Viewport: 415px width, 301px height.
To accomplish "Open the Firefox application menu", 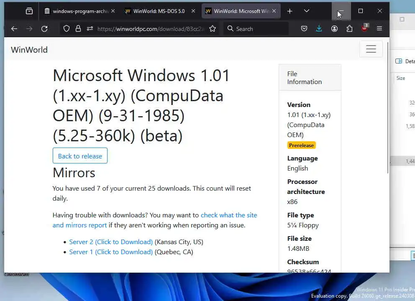I will pyautogui.click(x=379, y=28).
